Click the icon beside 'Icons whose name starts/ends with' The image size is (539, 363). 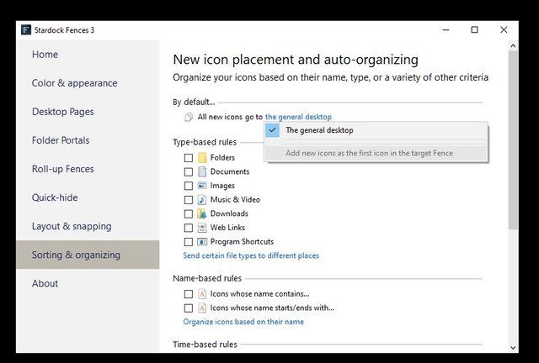point(202,308)
